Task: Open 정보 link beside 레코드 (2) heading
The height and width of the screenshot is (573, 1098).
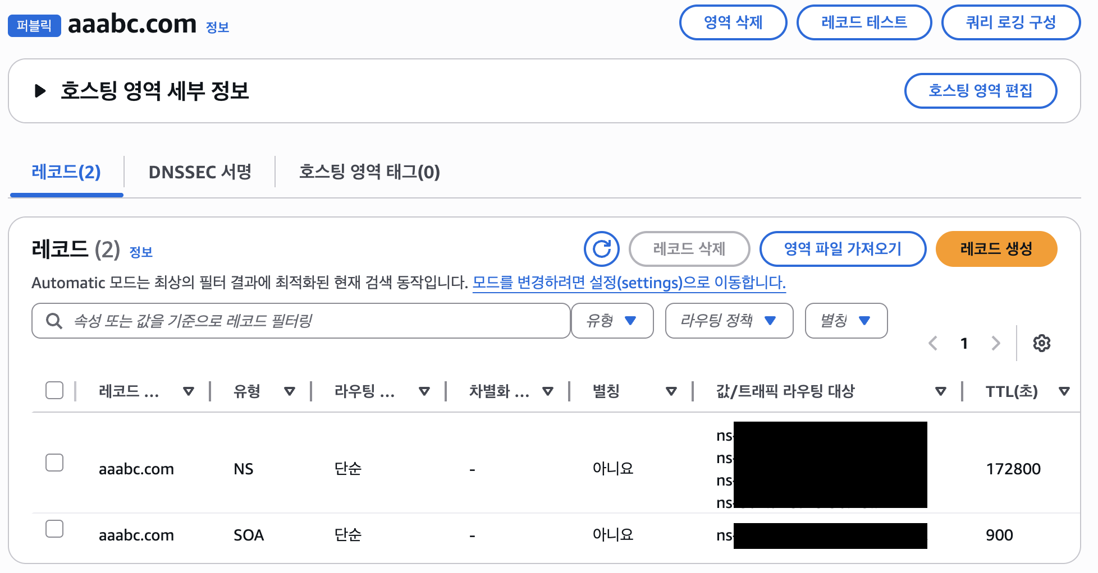Action: click(x=141, y=252)
